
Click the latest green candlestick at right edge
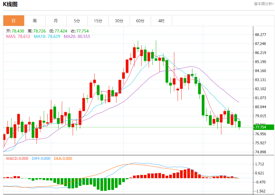239,124
